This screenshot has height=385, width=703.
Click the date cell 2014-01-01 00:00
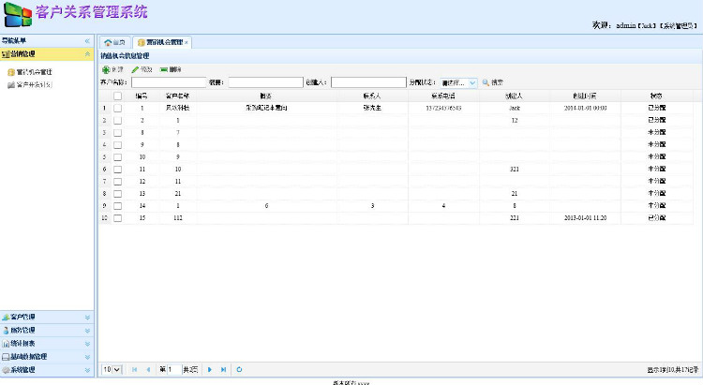(585, 108)
